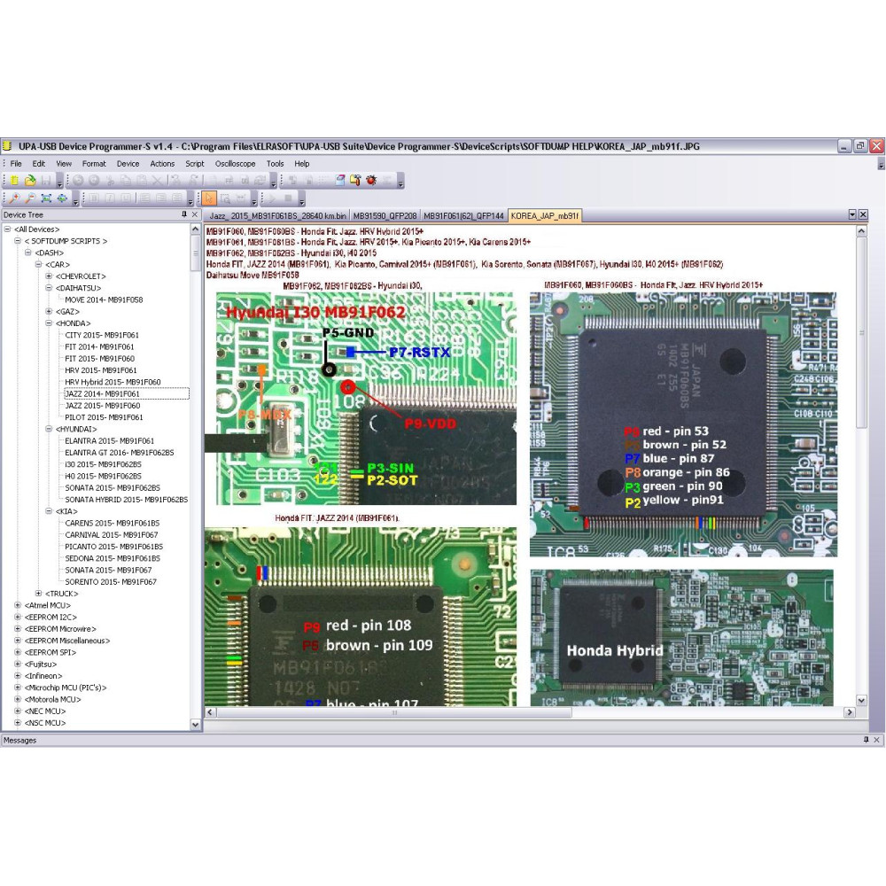The image size is (886, 886).
Task: Switch to Jazz_2015_MB91F061BS_28640 km.bin tab
Action: 277,216
